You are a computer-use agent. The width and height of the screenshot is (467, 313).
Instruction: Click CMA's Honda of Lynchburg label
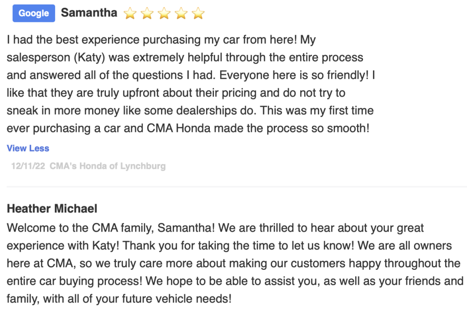(x=108, y=166)
